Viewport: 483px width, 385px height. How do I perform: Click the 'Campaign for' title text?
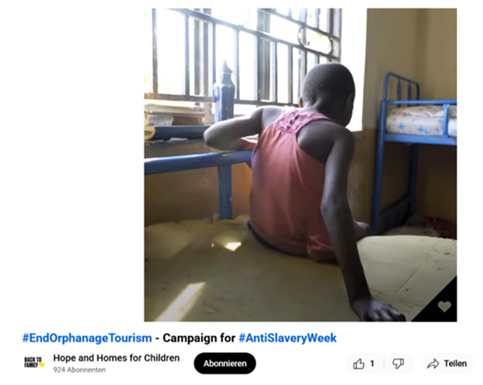click(x=199, y=338)
